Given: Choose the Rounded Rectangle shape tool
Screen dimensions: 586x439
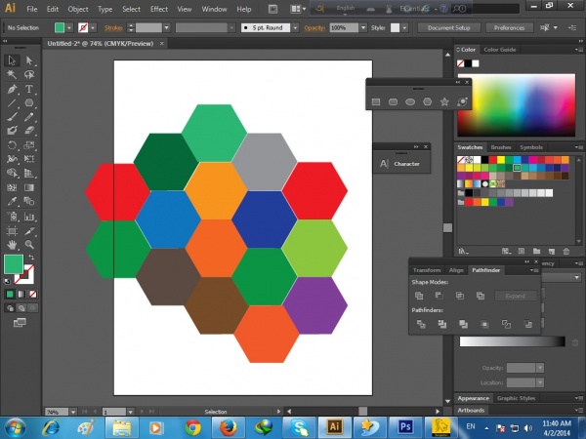Looking at the screenshot, I should point(392,101).
